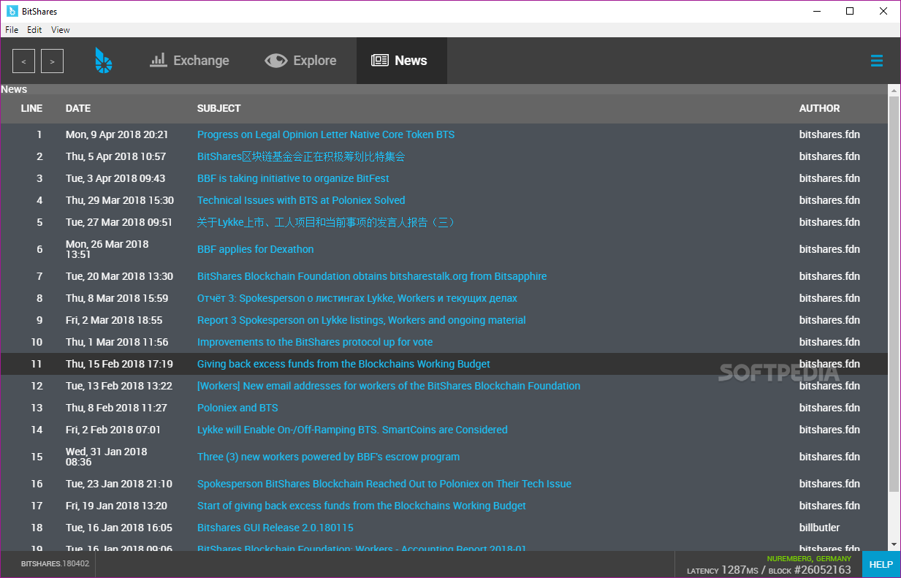This screenshot has height=578, width=901.
Task: Open the View menu
Action: pos(61,30)
